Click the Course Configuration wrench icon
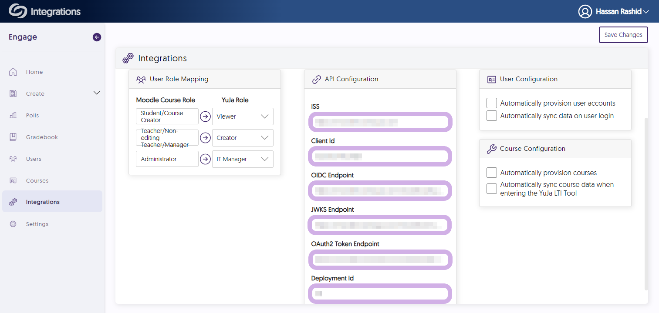The height and width of the screenshot is (313, 659). (491, 149)
